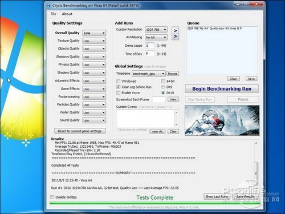Click the Custom Cvars scroll-up arrow
This screenshot has width=285, height=214.
click(x=176, y=112)
